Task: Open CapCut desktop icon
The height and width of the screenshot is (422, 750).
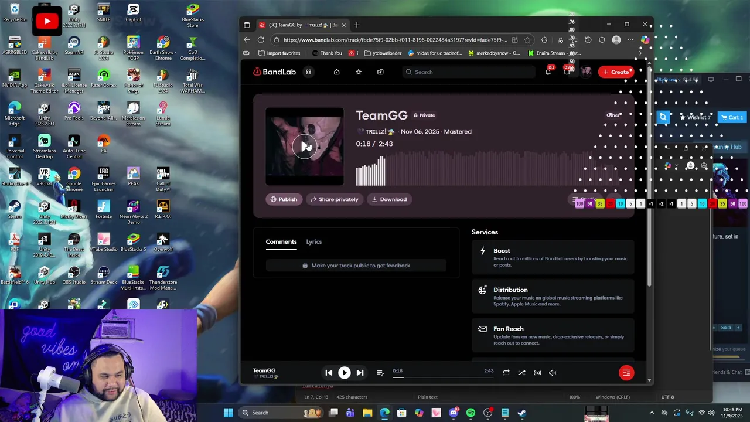Action: pos(134,13)
